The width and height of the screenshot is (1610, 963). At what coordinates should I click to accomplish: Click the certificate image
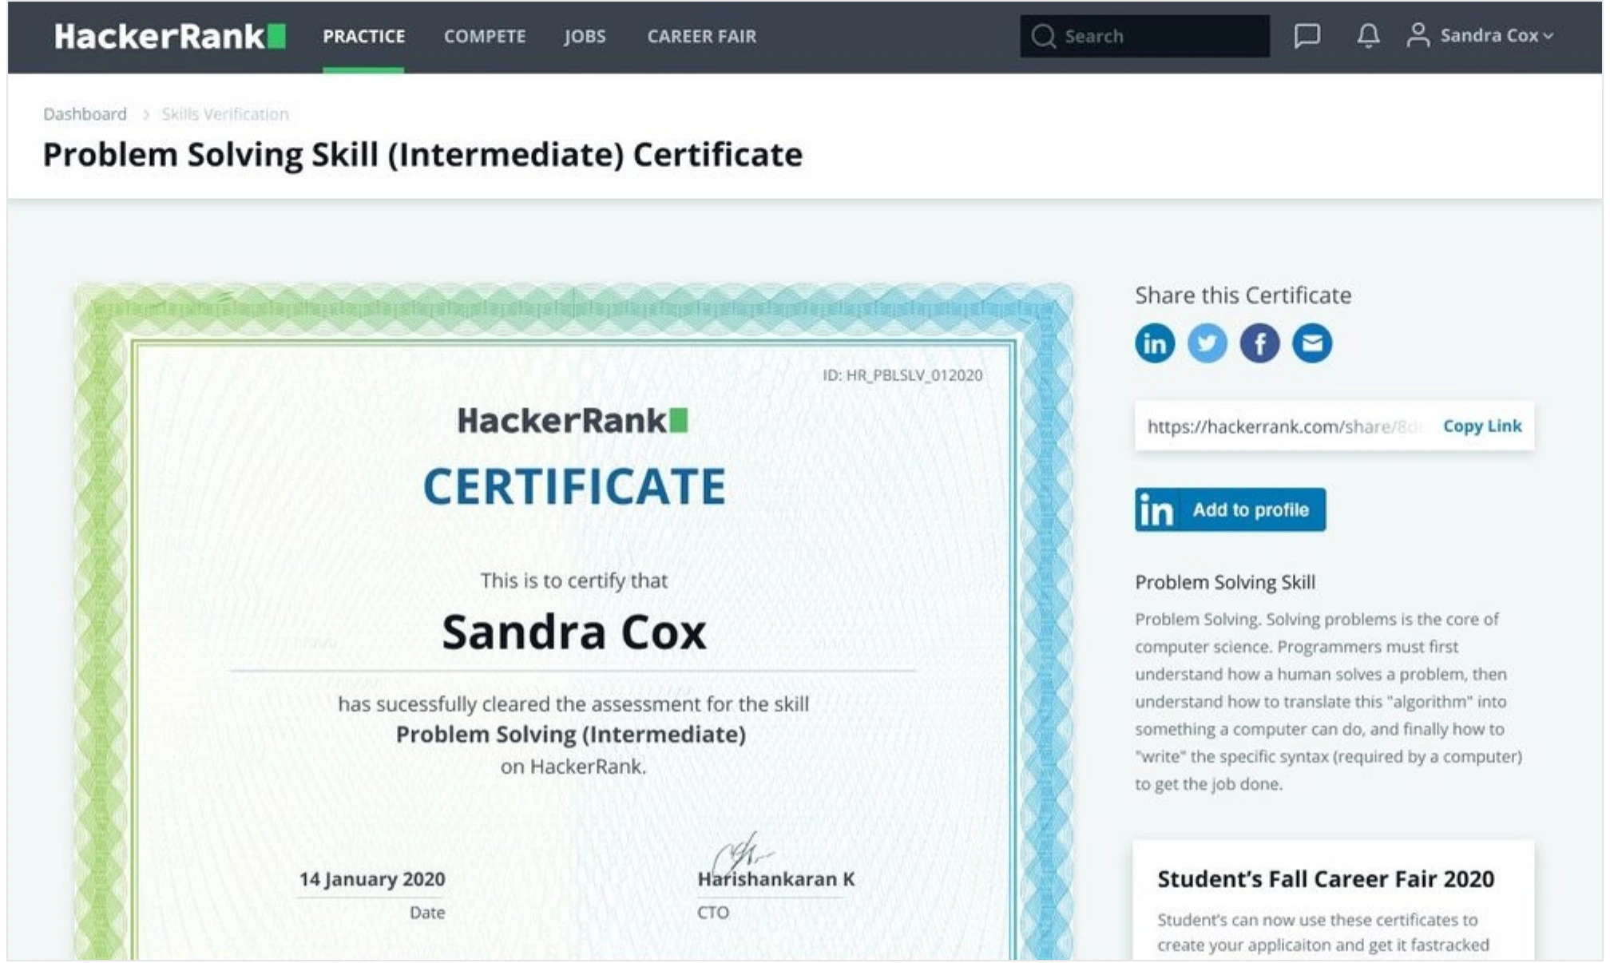point(573,621)
